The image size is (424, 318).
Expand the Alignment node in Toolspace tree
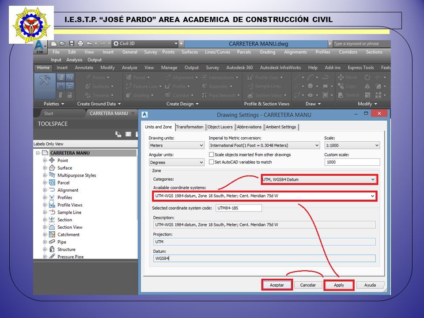[45, 190]
